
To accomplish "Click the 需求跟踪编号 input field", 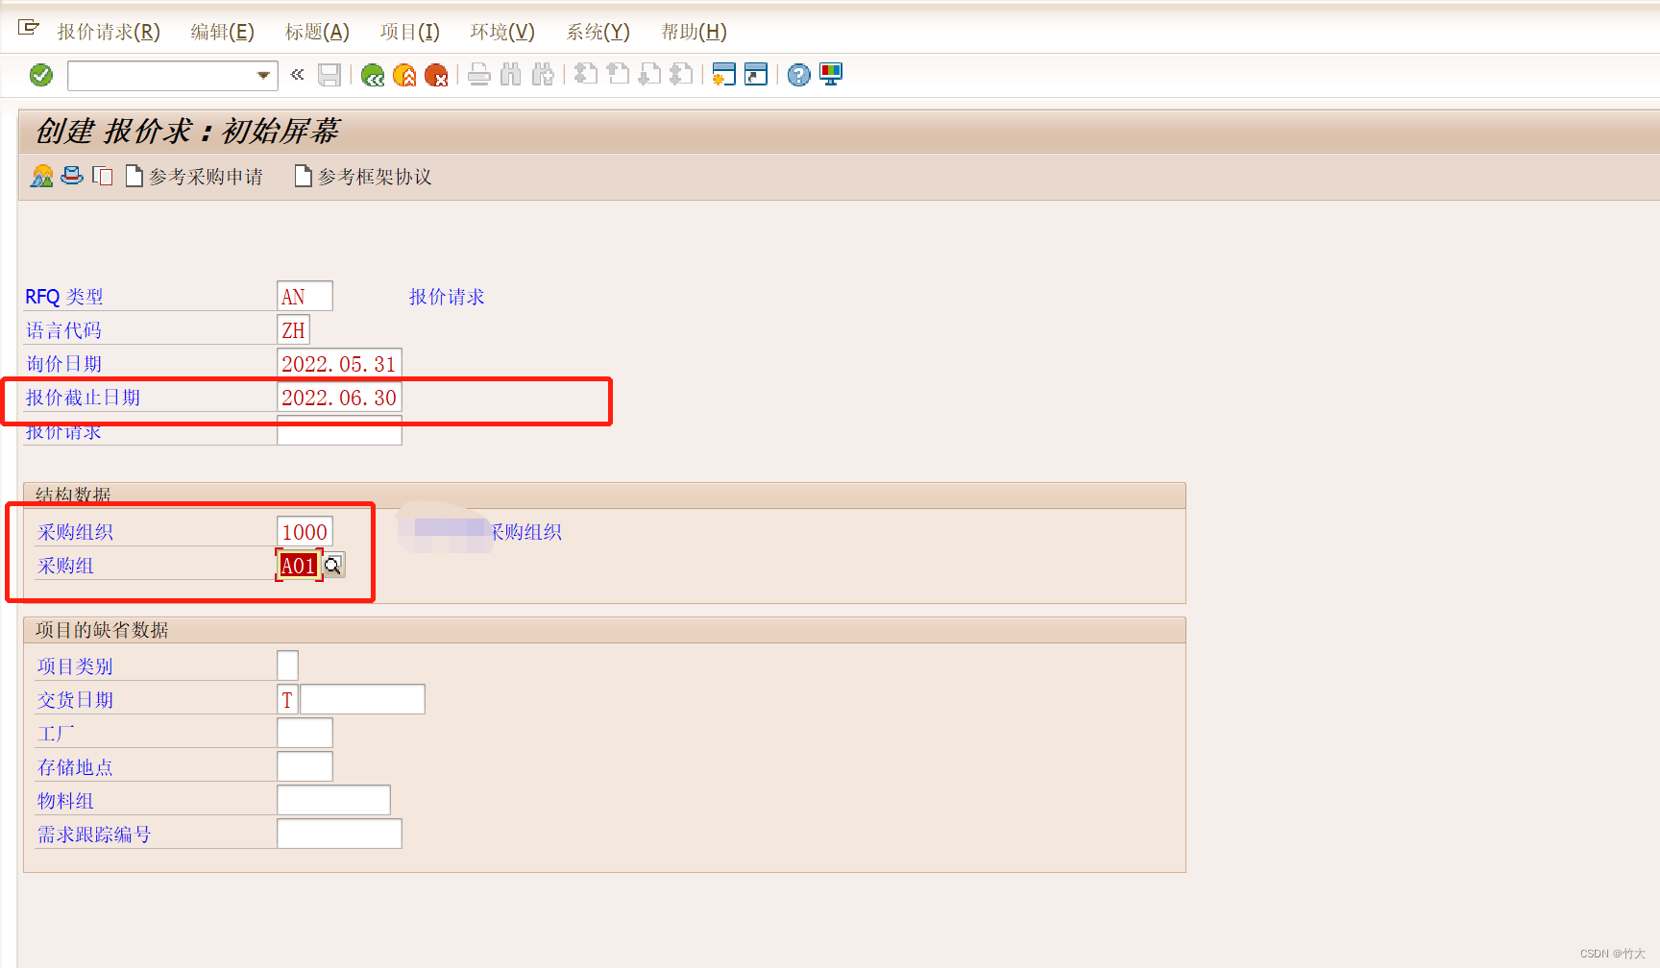I will tap(339, 834).
